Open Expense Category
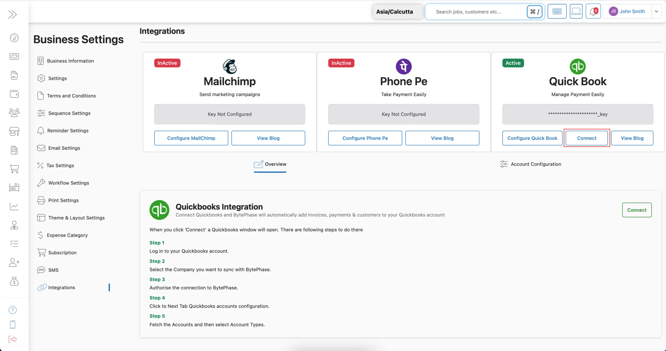666x351 pixels. (62, 235)
